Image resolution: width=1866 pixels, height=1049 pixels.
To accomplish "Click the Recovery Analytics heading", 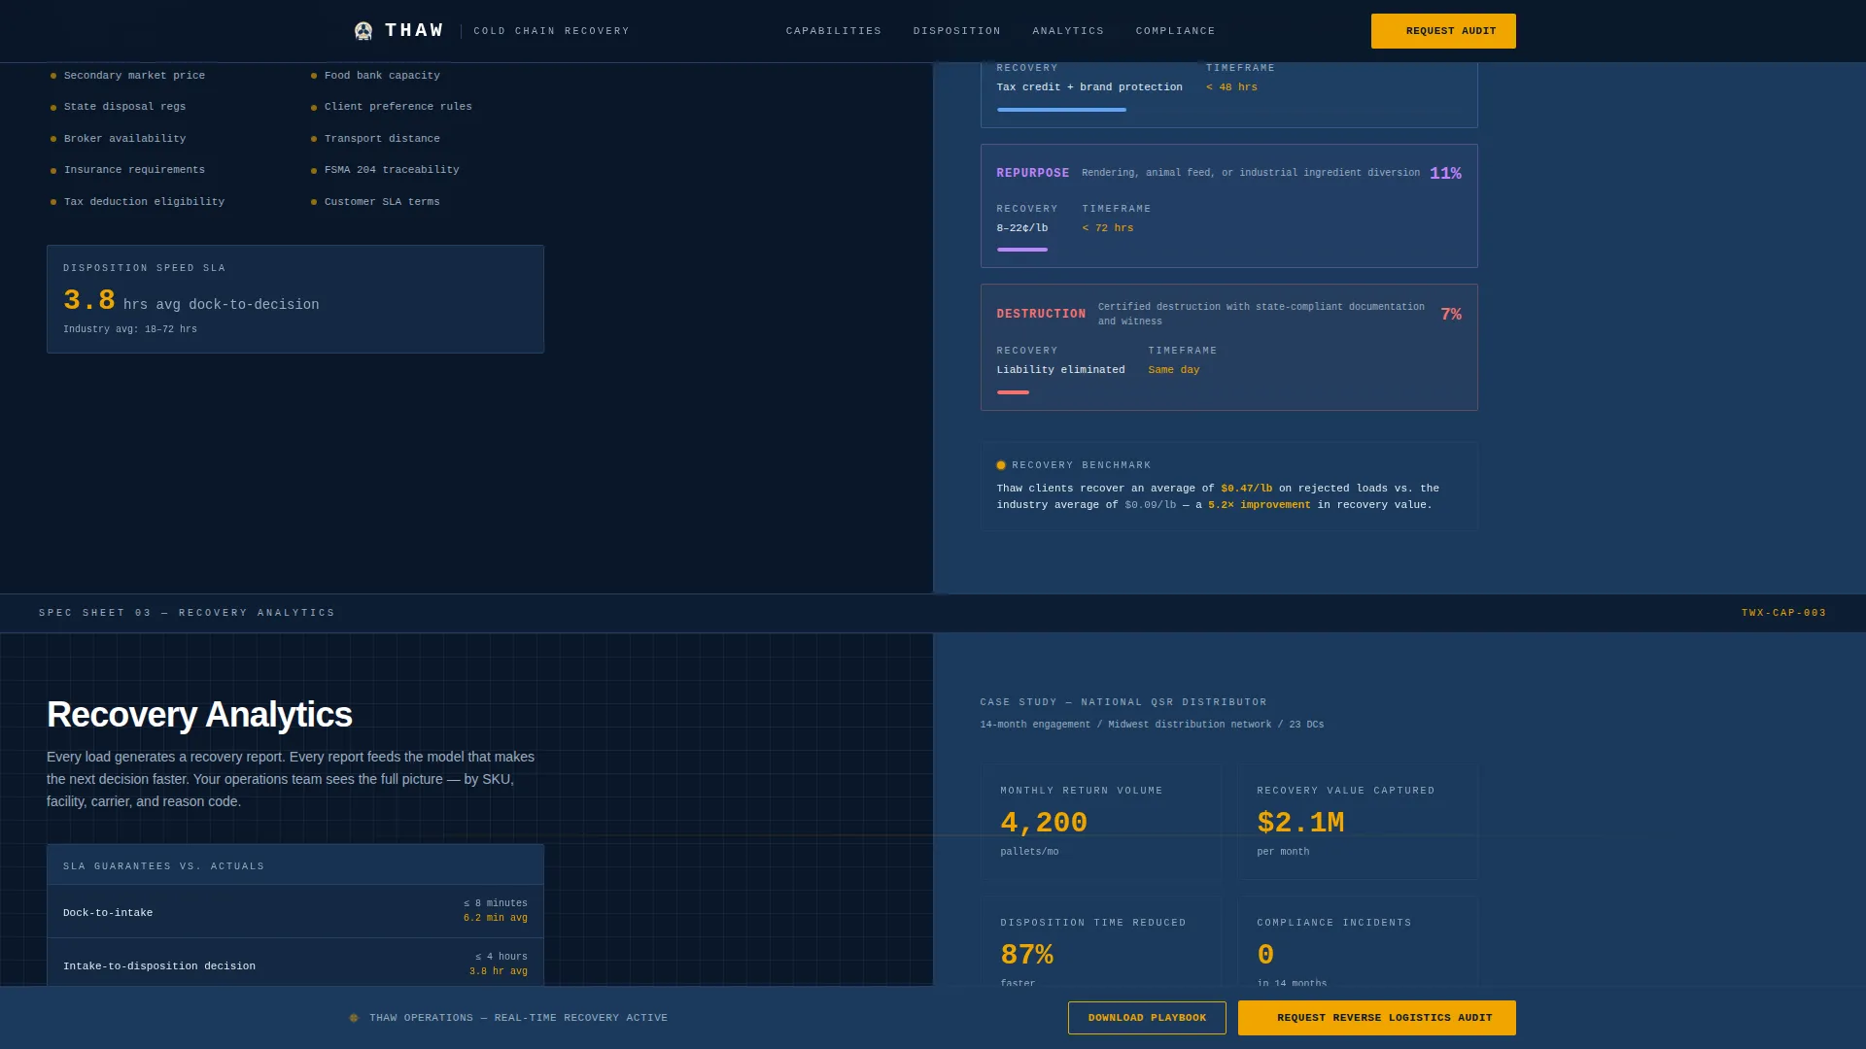I will [x=199, y=715].
